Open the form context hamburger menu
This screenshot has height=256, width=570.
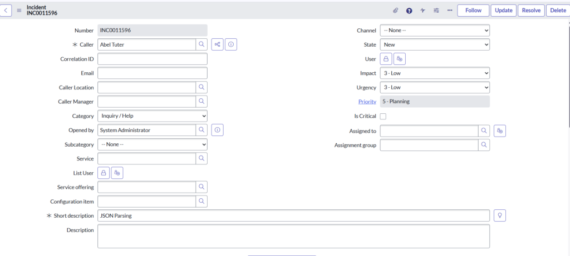point(19,11)
